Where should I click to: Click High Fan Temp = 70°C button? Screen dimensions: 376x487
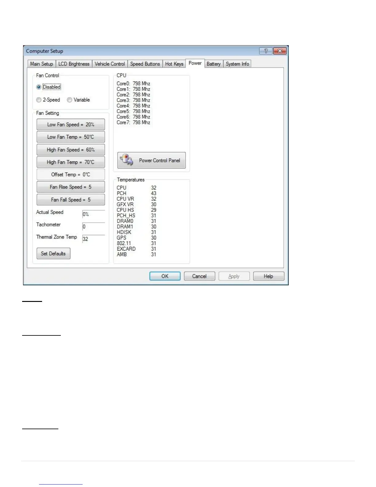pyautogui.click(x=71, y=162)
